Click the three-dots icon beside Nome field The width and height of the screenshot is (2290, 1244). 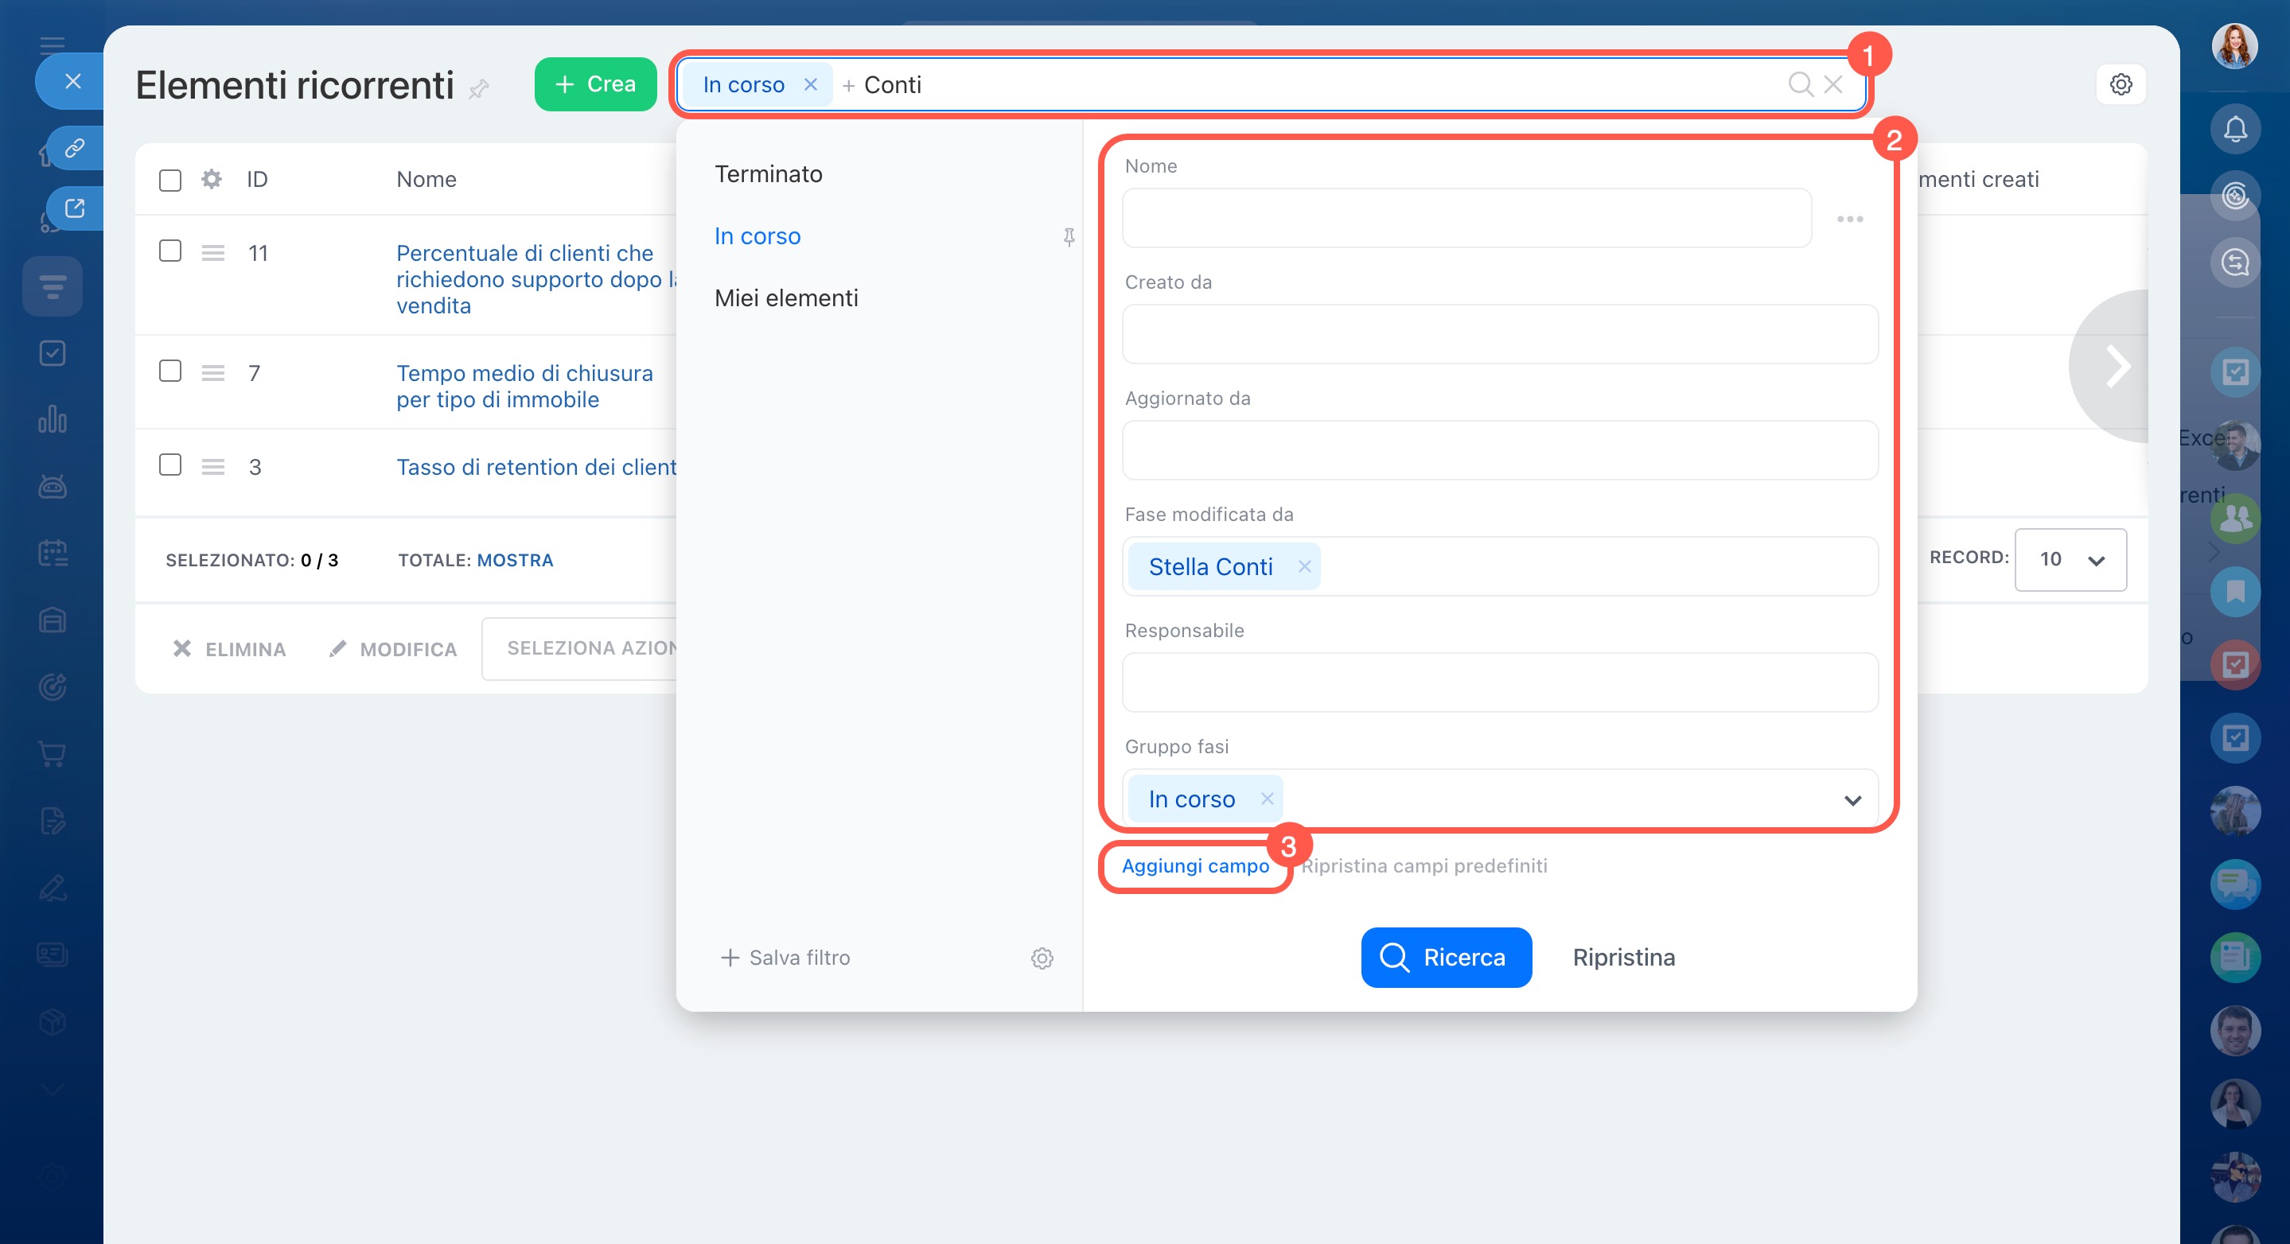(1849, 219)
